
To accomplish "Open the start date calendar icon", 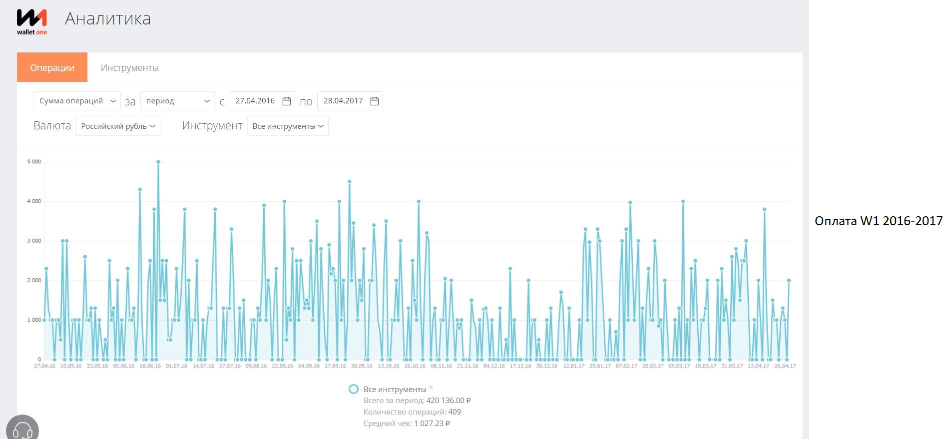I will click(287, 101).
